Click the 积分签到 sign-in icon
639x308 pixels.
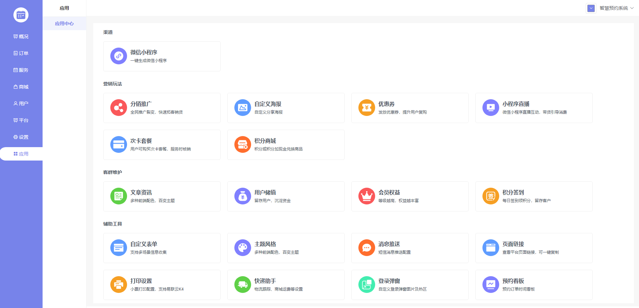491,196
